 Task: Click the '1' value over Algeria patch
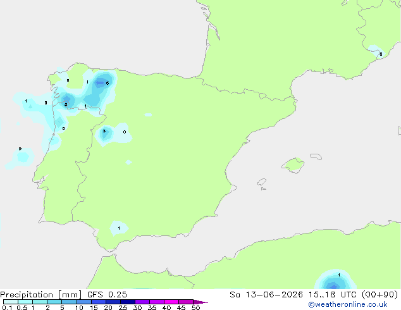(x=339, y=275)
